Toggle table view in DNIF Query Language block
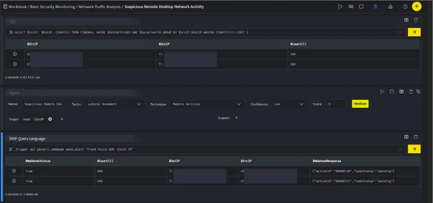The height and width of the screenshot is (203, 434). point(406,137)
